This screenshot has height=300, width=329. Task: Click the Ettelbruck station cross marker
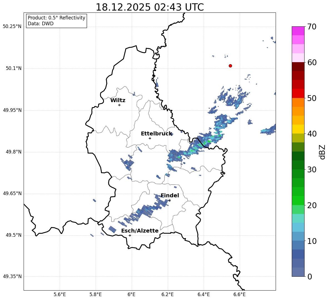(150, 138)
